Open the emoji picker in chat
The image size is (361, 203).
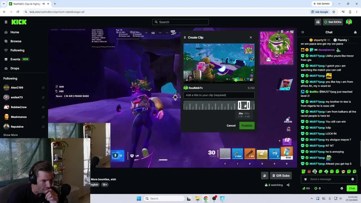click(353, 179)
